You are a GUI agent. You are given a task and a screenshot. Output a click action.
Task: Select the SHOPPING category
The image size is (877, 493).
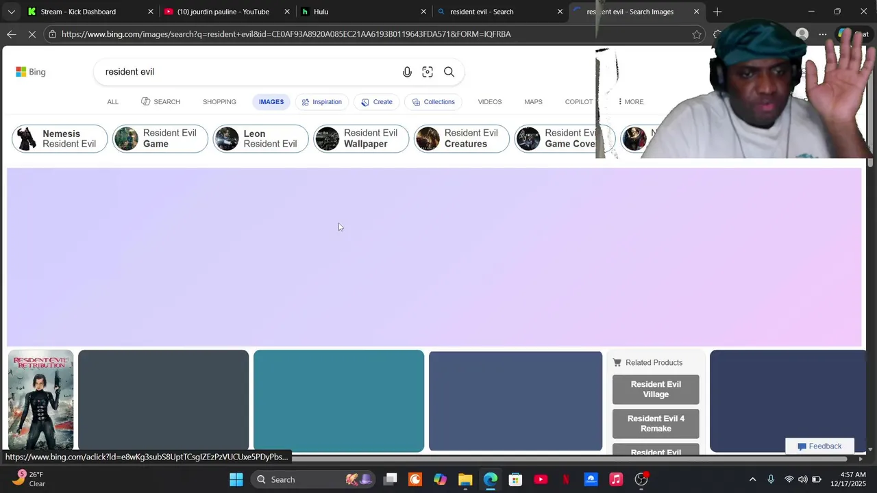[219, 102]
